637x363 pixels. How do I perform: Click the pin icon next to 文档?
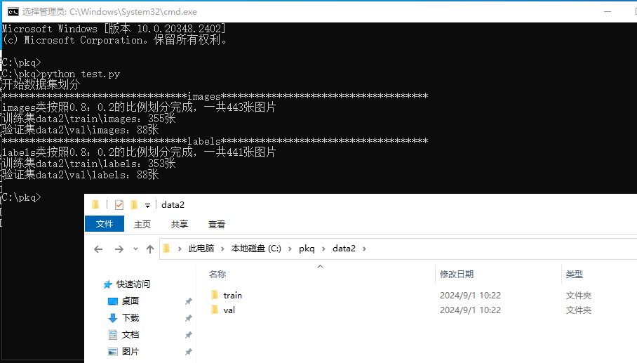coord(189,335)
